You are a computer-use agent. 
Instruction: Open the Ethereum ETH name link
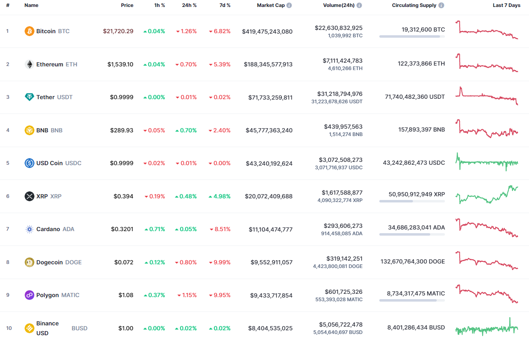click(x=49, y=64)
